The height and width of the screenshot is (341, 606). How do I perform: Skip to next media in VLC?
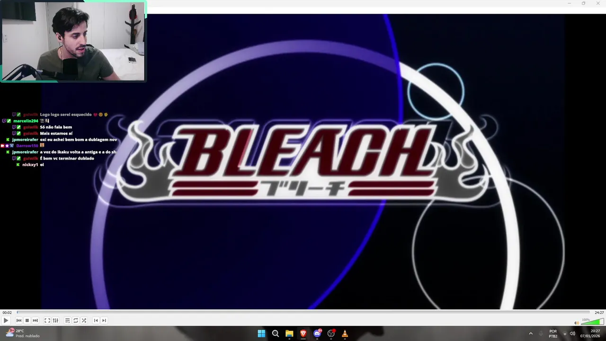pyautogui.click(x=35, y=321)
